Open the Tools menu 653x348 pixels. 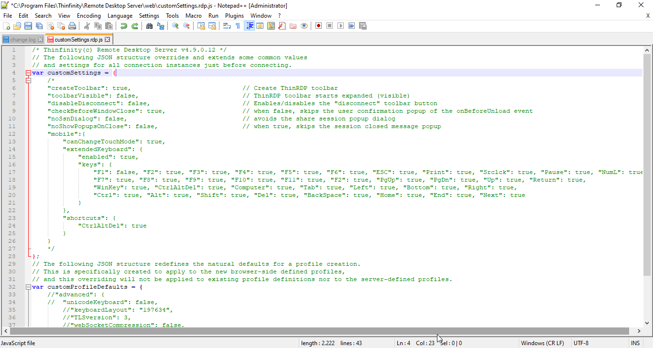click(x=173, y=15)
